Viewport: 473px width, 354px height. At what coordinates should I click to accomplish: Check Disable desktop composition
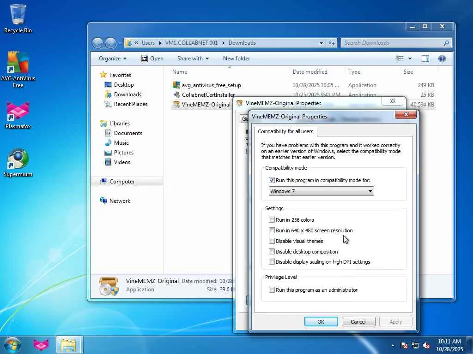click(x=272, y=251)
